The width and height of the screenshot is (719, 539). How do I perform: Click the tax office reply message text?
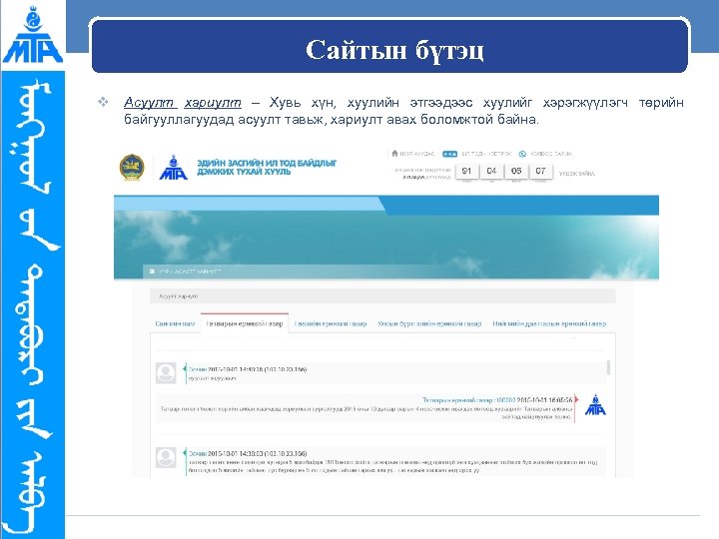click(x=365, y=412)
